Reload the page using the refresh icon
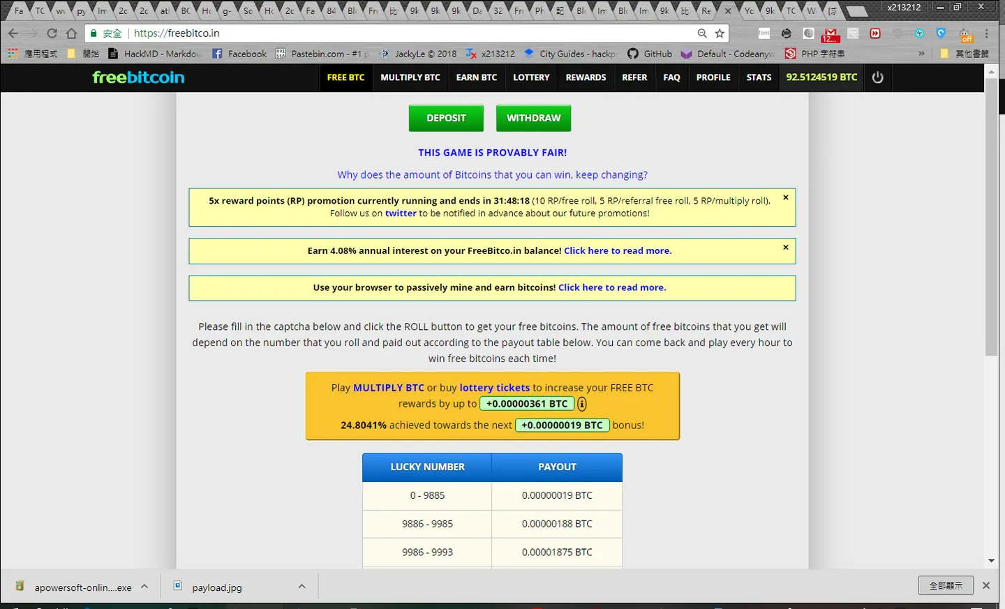 (52, 33)
